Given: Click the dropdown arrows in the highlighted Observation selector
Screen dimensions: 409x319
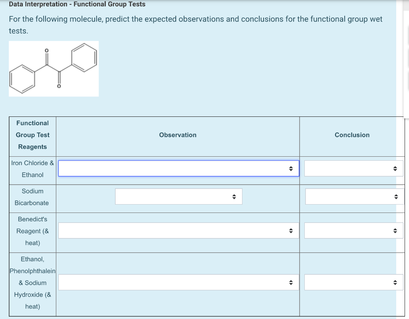Looking at the screenshot, I should 291,168.
